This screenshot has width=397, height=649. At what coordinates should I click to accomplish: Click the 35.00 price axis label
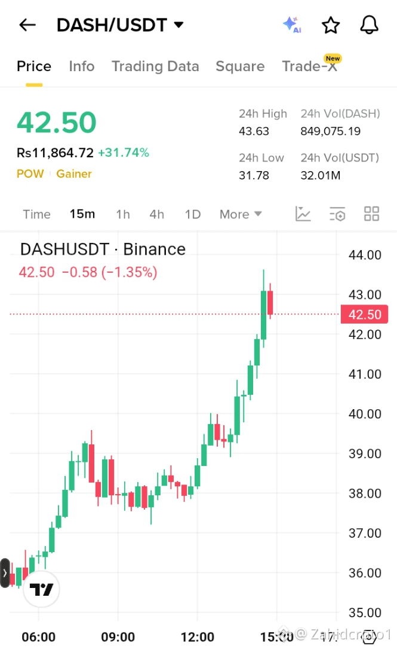(365, 613)
